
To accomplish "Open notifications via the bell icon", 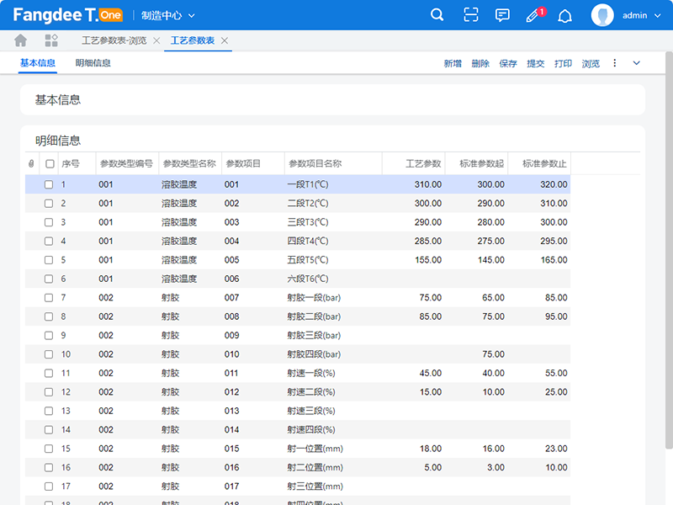I will pyautogui.click(x=564, y=15).
